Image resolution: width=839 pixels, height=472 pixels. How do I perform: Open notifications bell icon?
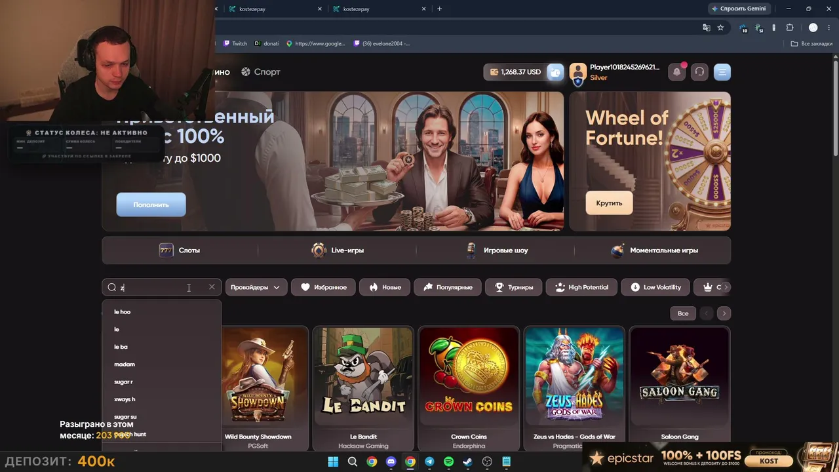tap(677, 72)
